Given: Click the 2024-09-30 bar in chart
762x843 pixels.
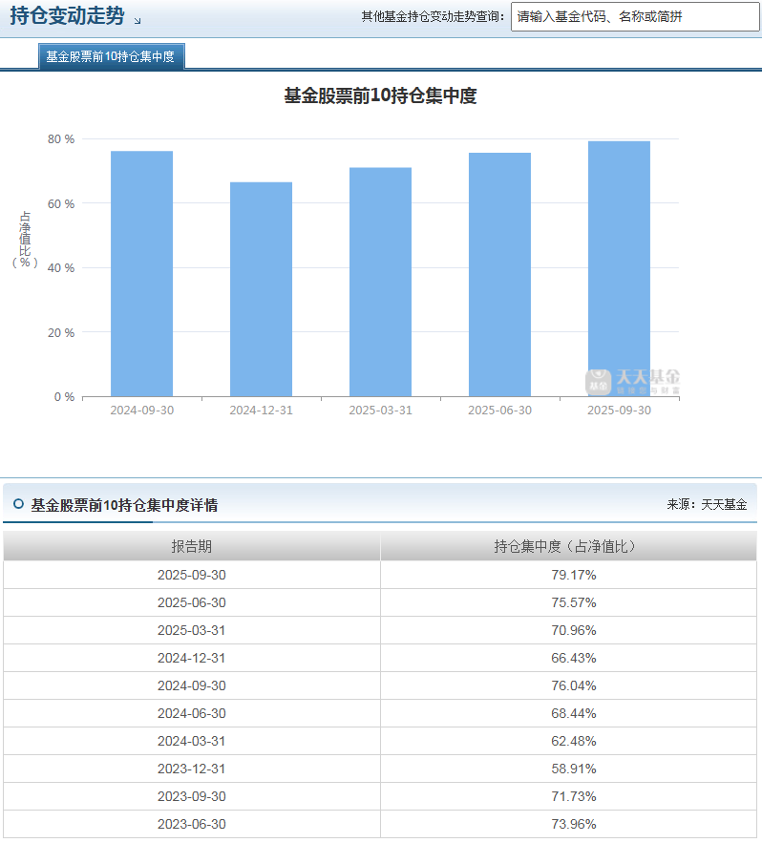Looking at the screenshot, I should 142,274.
